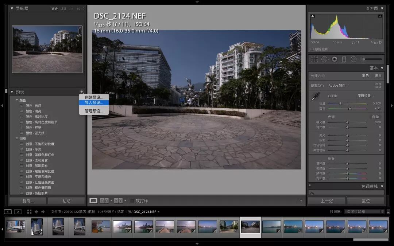
Task: Click the navigator preview thumbnail
Action: click(47, 49)
